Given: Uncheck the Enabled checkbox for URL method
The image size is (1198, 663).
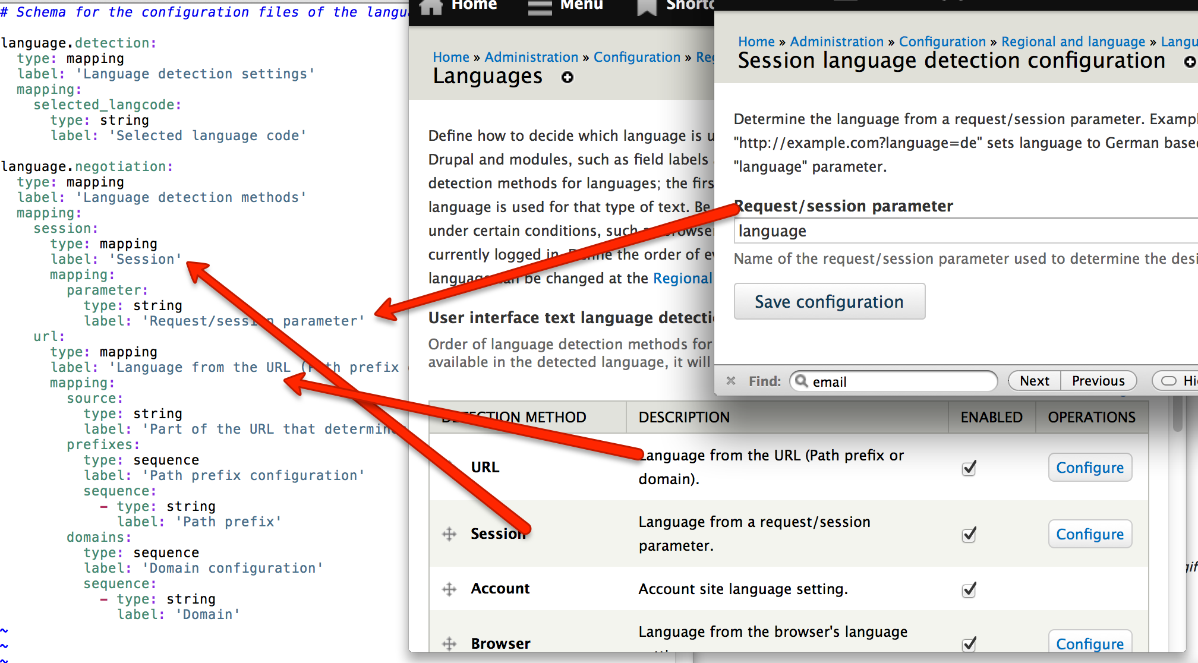Looking at the screenshot, I should [x=969, y=468].
